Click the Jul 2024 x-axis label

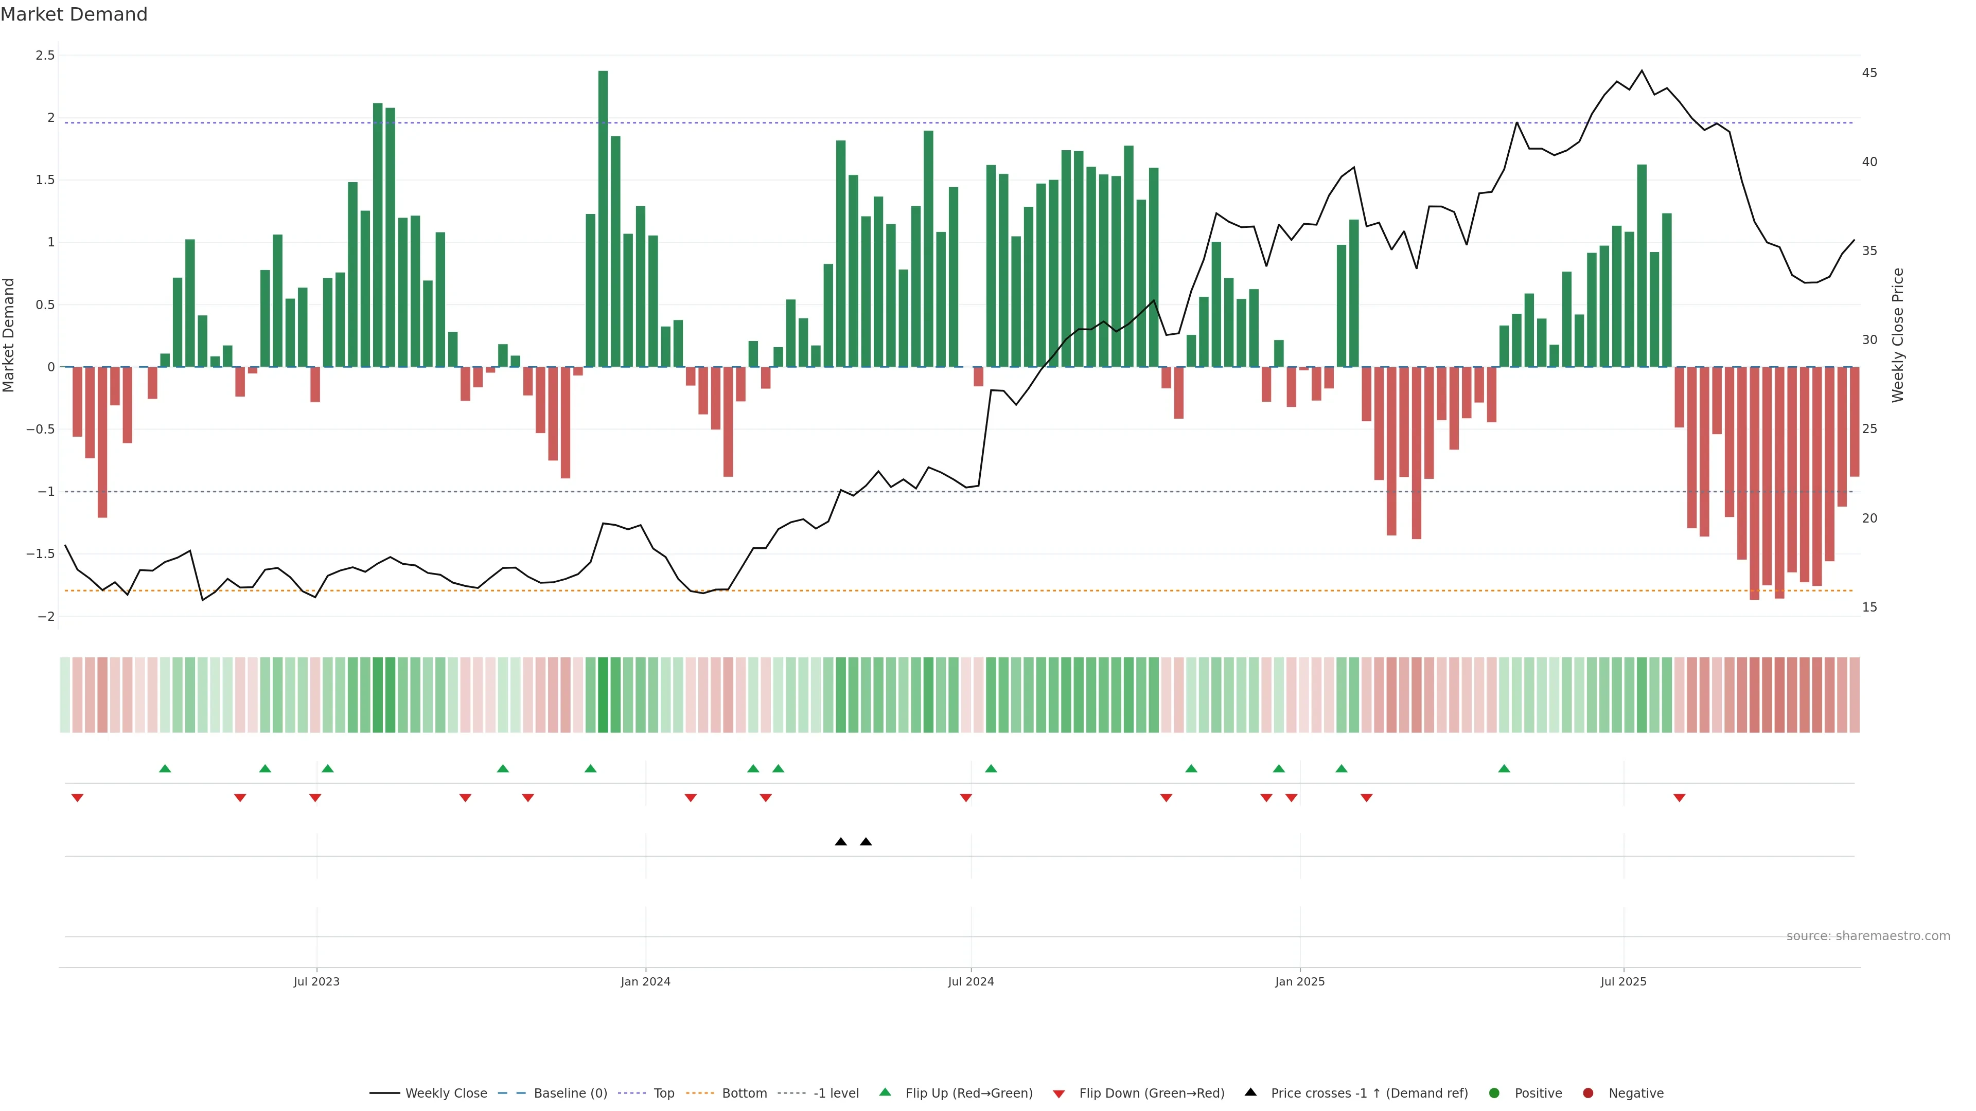(x=971, y=981)
